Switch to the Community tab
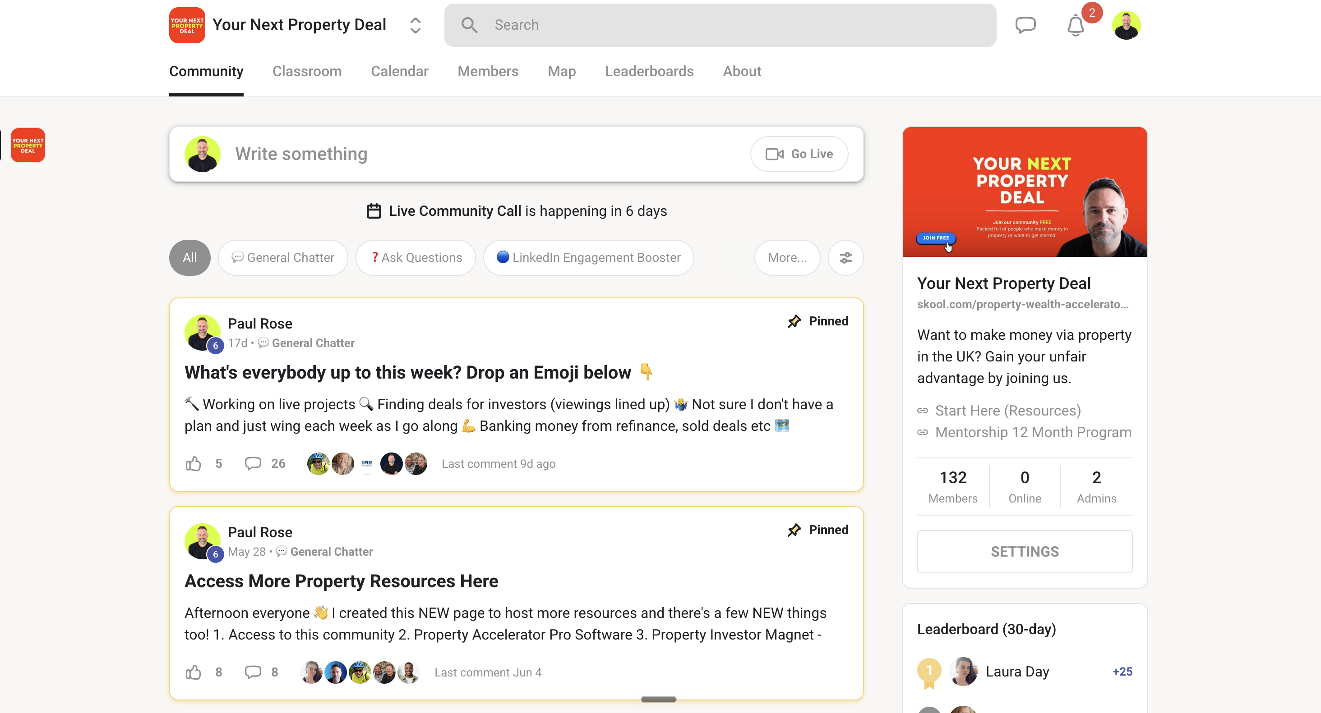Screen dimensions: 1321x713 pos(206,71)
